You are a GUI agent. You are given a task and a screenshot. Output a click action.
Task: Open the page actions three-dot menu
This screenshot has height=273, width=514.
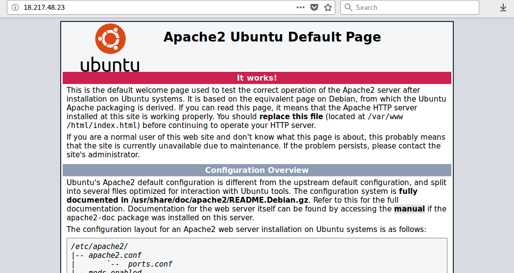[x=300, y=7]
